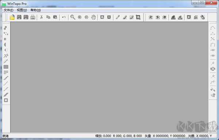This screenshot has height=140, width=219.
Task: Click the empty gray canvas area
Action: pos(109,77)
